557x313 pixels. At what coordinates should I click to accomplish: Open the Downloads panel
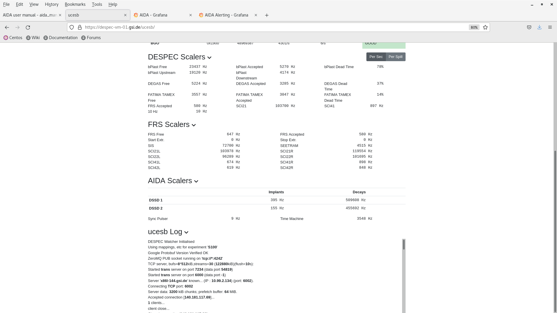coord(539,27)
